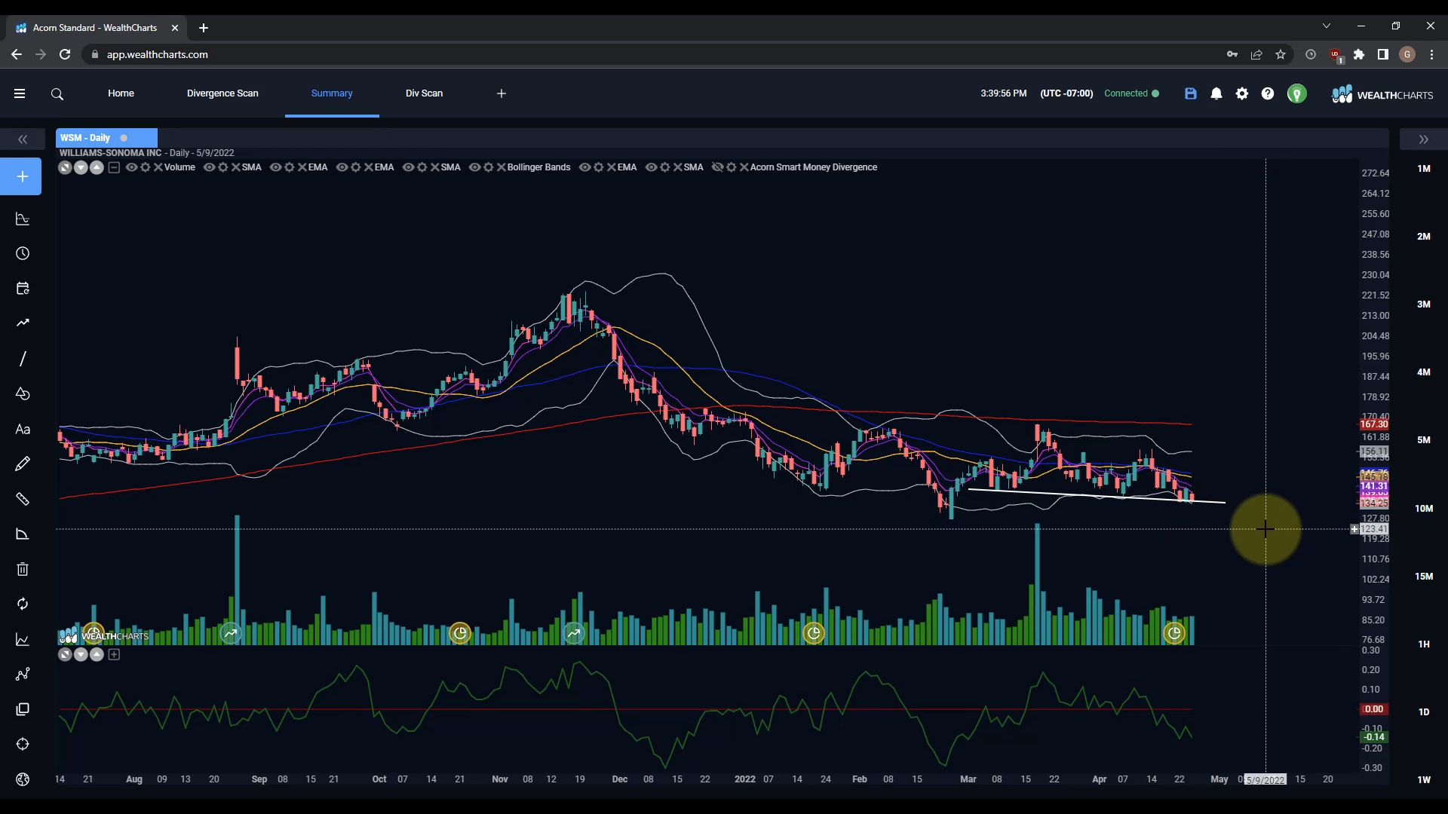
Task: Click the main pane up-arrow circle button
Action: [97, 167]
